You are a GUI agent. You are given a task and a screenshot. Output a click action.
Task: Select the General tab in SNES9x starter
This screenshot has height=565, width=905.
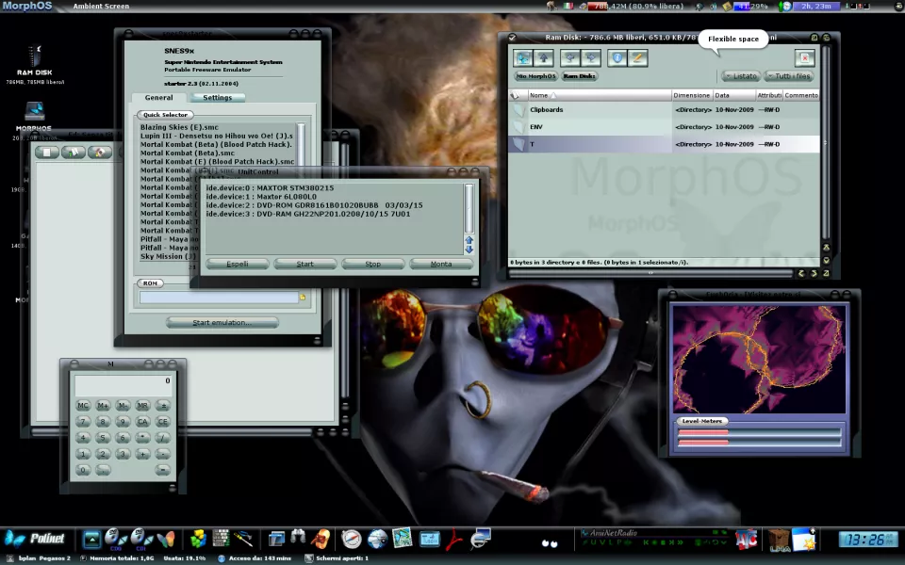[158, 97]
